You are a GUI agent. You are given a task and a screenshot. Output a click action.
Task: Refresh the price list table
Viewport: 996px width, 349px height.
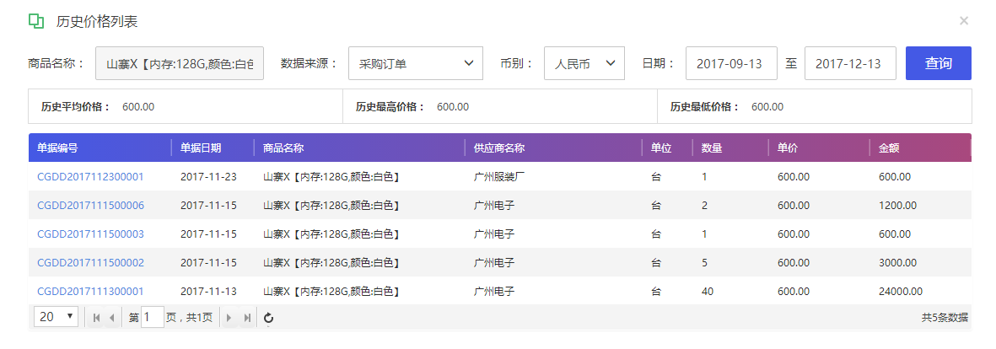(x=269, y=318)
